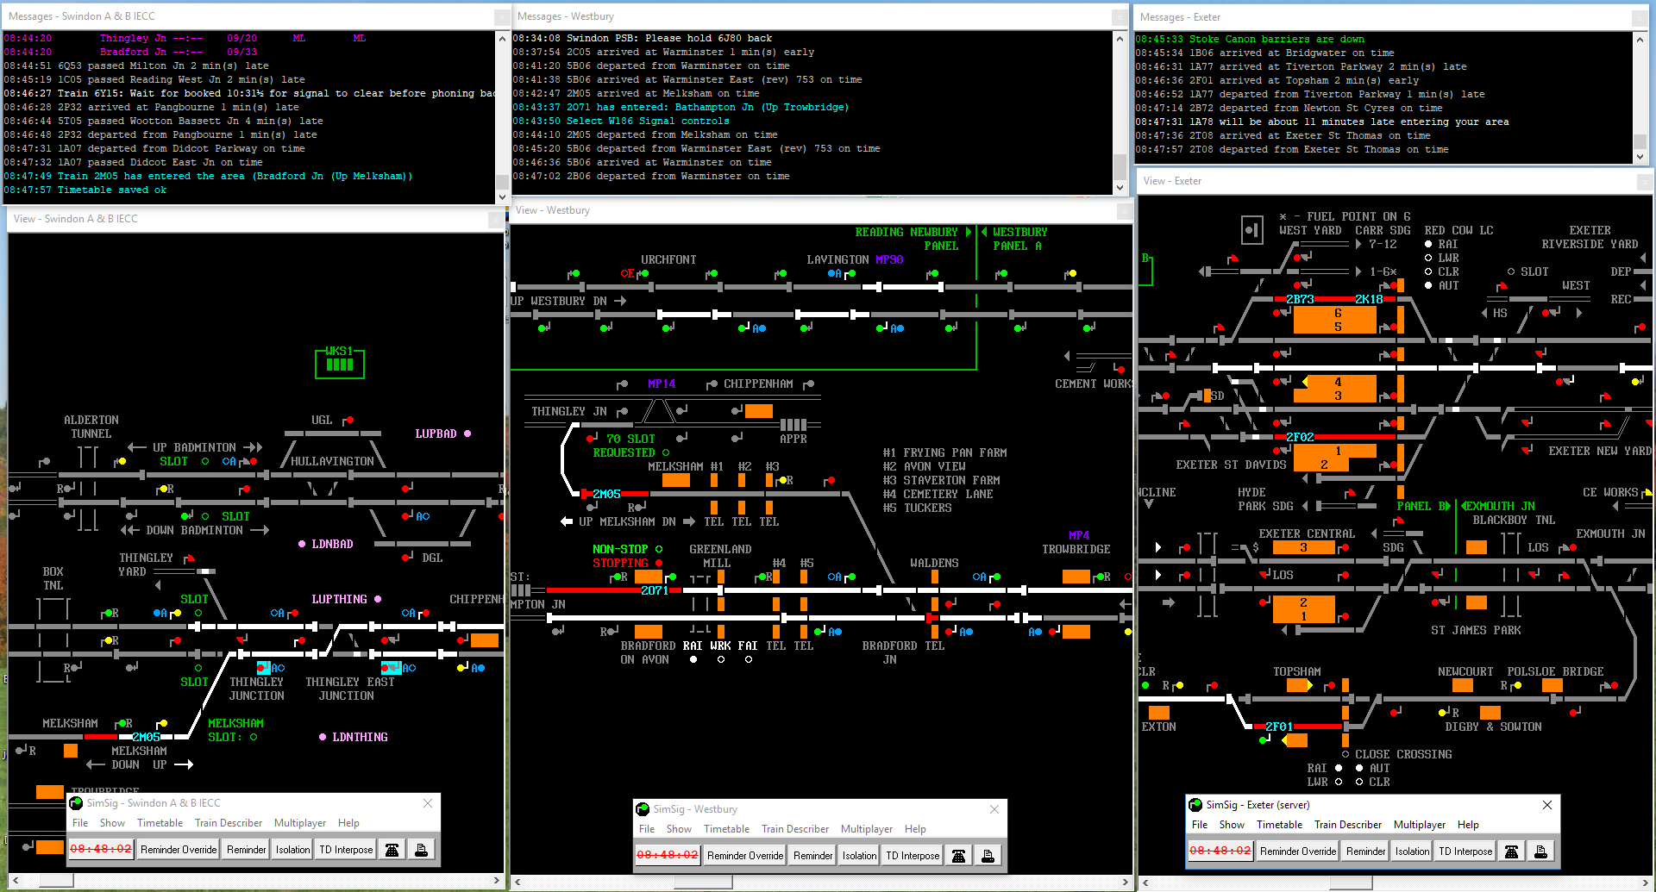Select WRK control at Bradford on Avon
Image resolution: width=1656 pixels, height=892 pixels.
tap(721, 659)
